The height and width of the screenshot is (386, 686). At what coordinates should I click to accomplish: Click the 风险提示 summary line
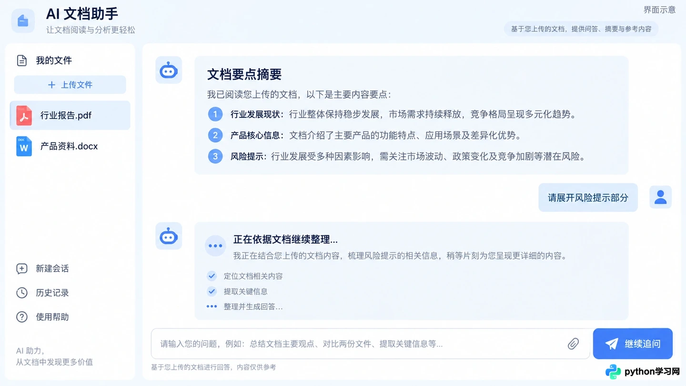pos(408,156)
